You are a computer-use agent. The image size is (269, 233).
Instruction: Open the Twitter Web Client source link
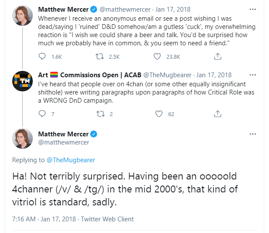tap(107, 219)
